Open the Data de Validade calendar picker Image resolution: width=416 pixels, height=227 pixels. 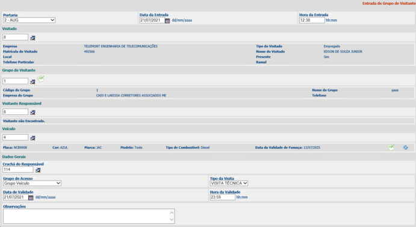[31, 197]
